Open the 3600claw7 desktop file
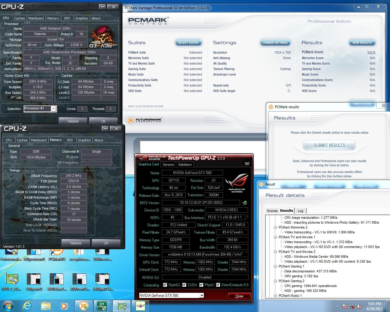The image size is (390, 312). (56, 282)
